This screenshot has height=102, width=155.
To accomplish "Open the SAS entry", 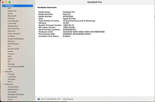I will coord(9,57).
